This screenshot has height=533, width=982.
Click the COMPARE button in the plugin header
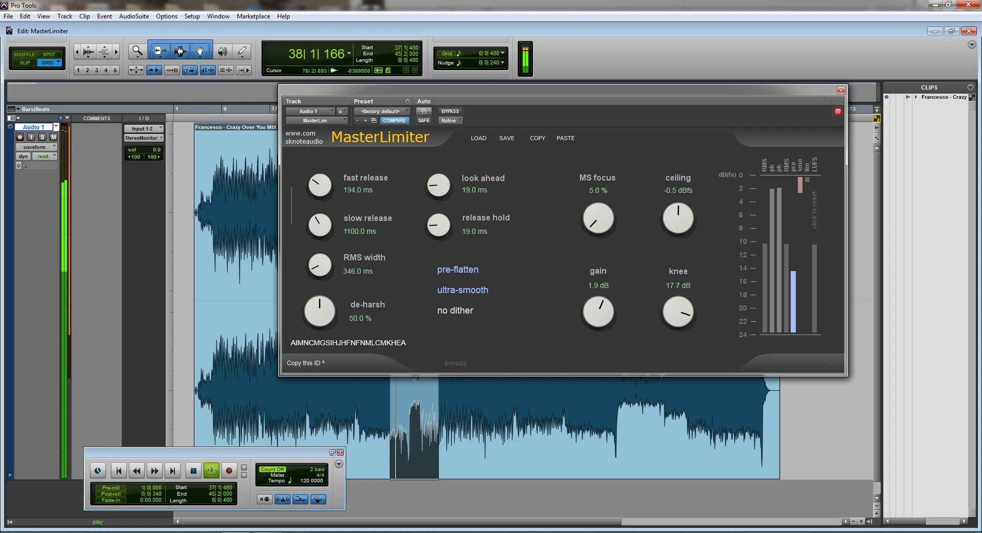pos(394,121)
